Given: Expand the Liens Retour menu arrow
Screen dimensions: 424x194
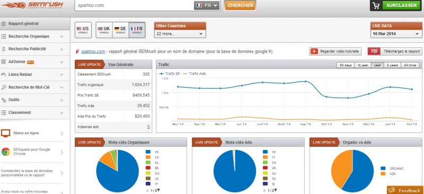Looking at the screenshot, I should coord(61,75).
